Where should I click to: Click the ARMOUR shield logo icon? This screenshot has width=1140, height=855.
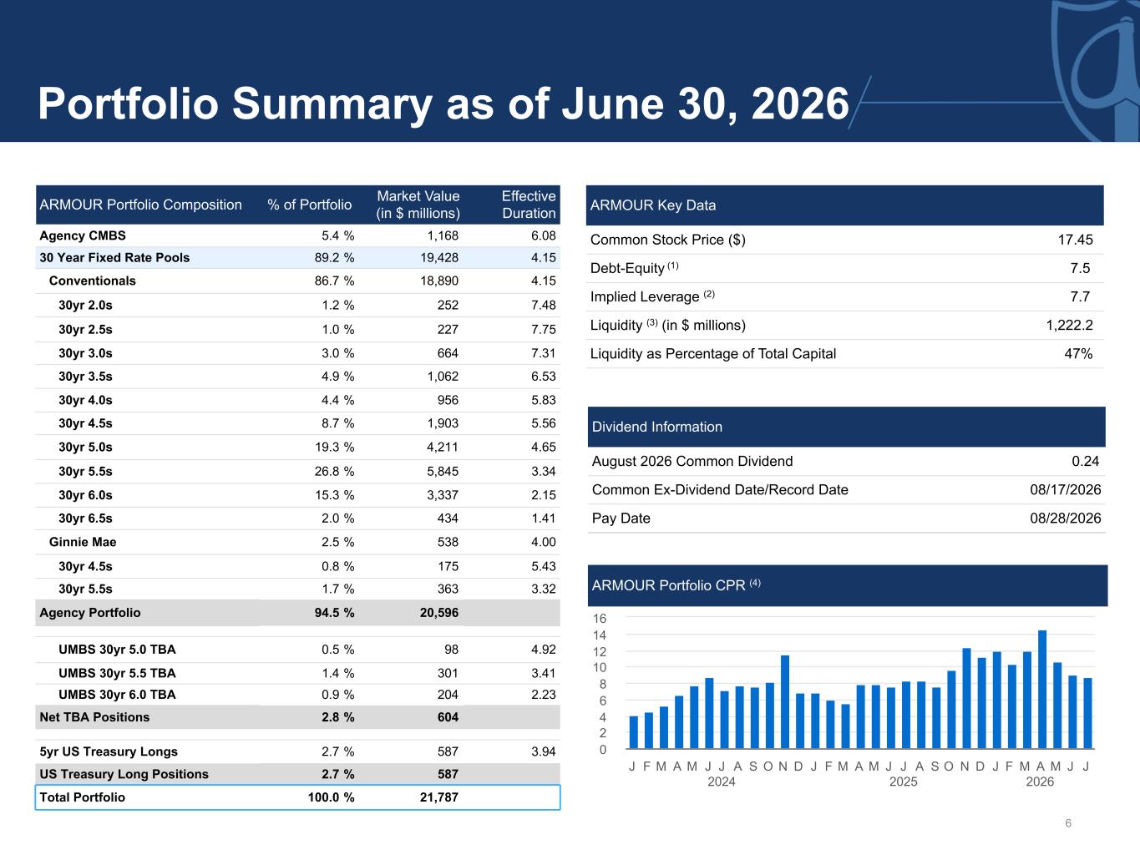coord(1096,70)
